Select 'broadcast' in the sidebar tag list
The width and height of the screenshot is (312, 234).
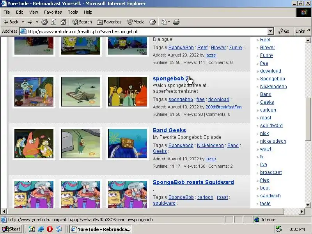coord(271,172)
